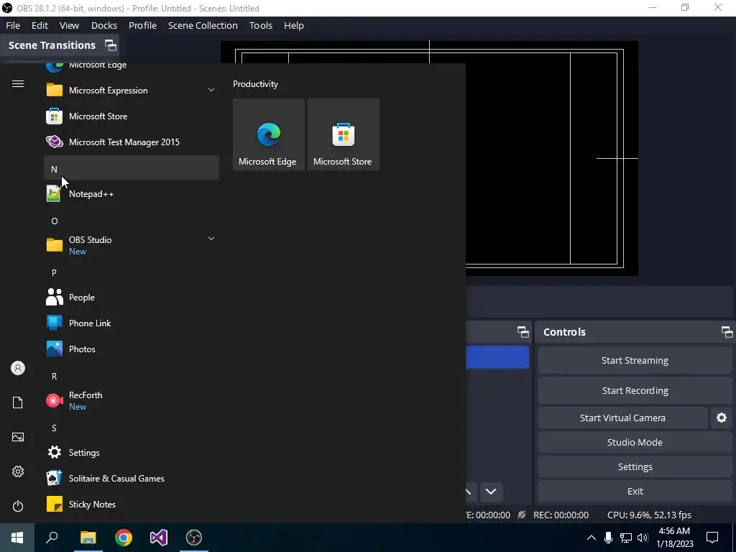Open volume tray icon
736x552 pixels.
click(643, 538)
